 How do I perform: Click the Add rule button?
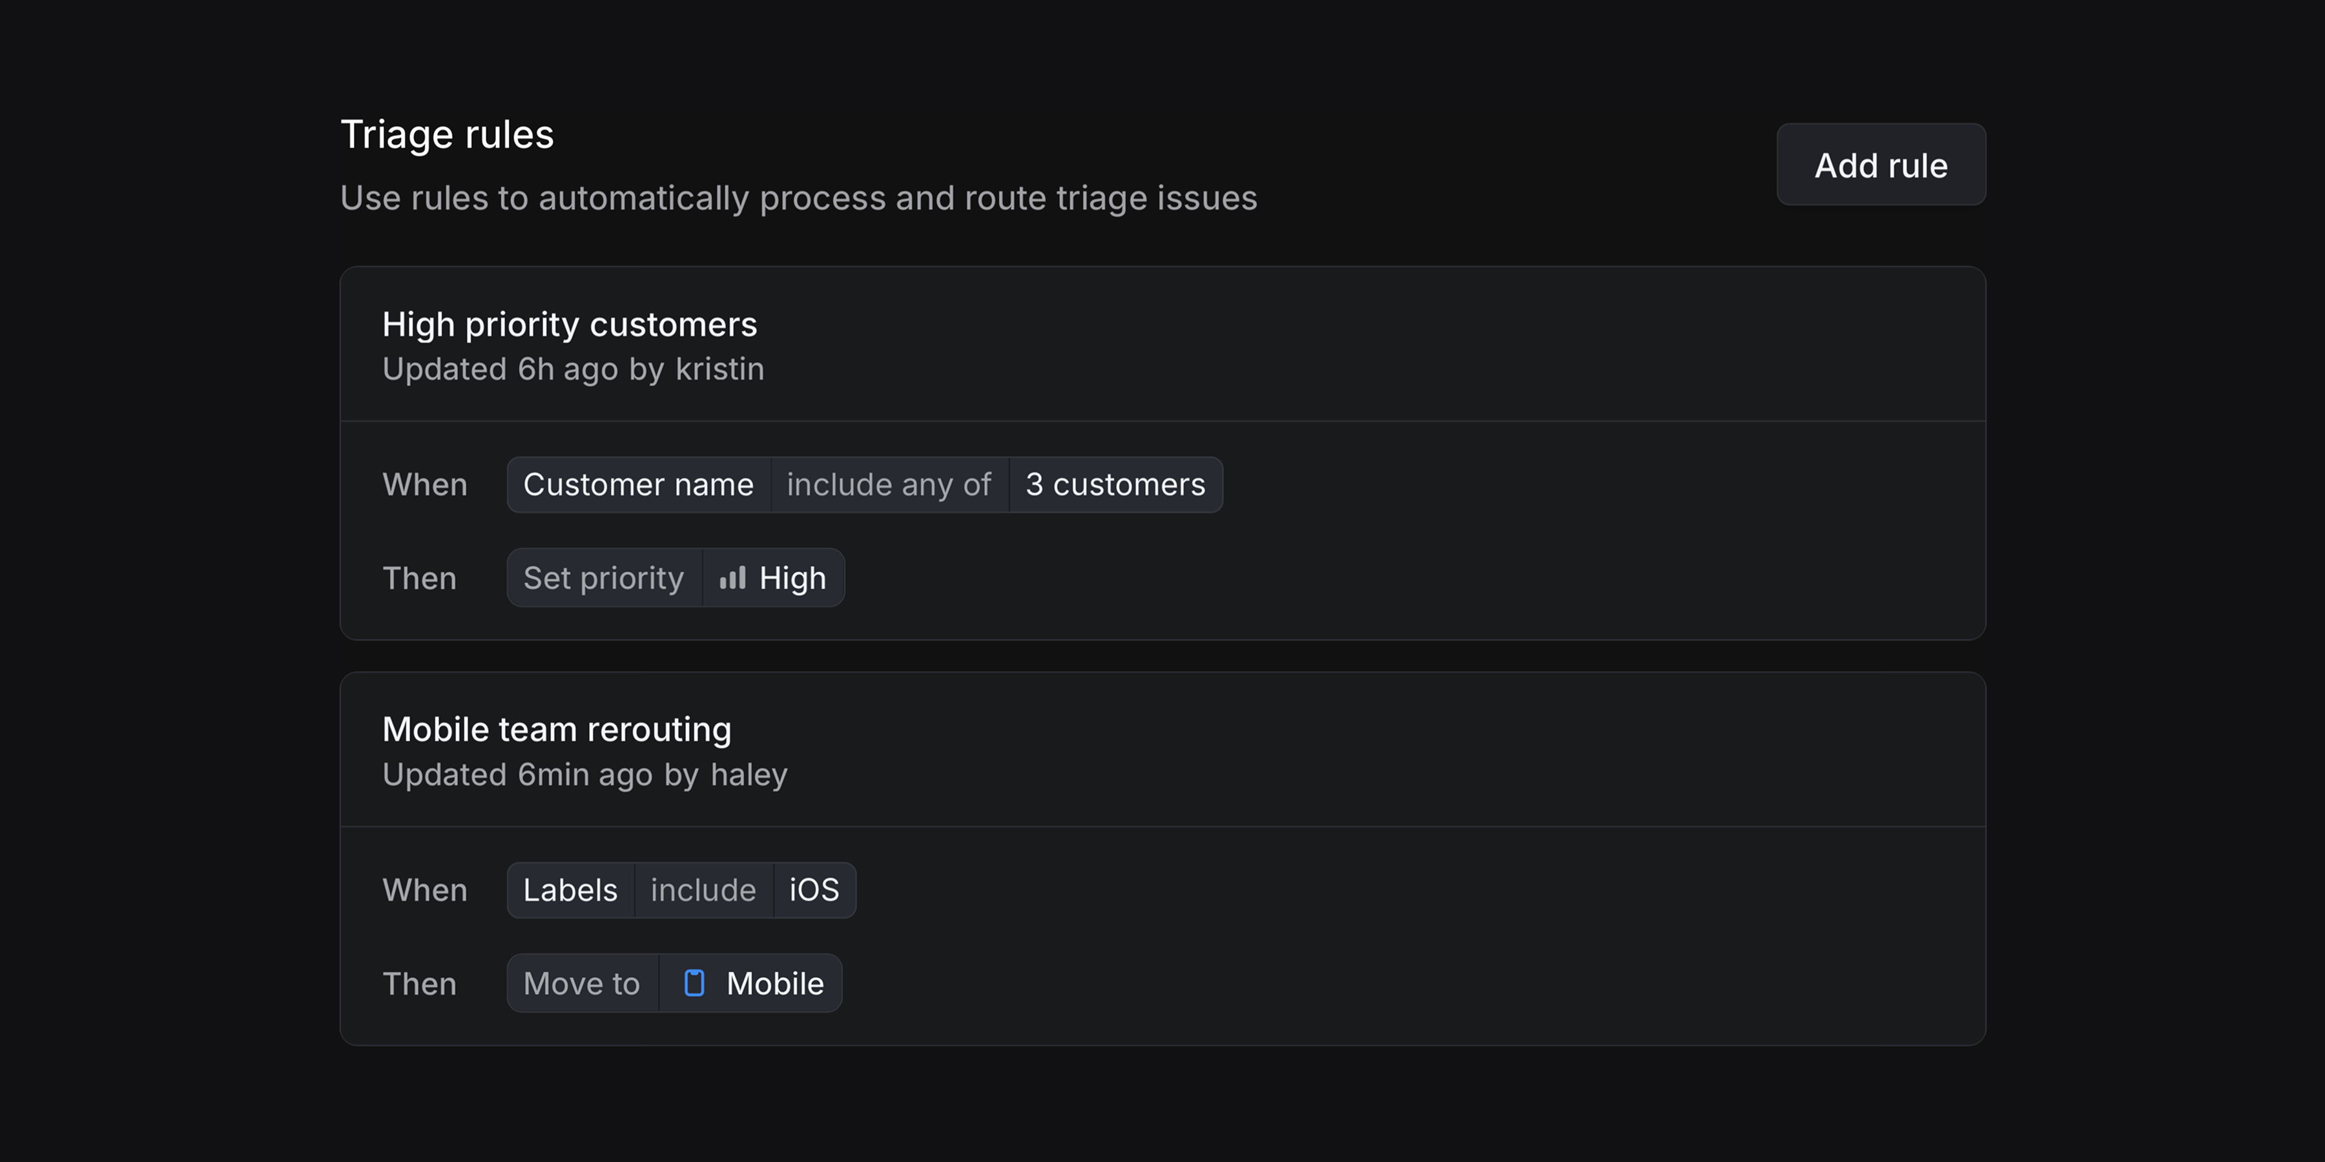point(1881,165)
